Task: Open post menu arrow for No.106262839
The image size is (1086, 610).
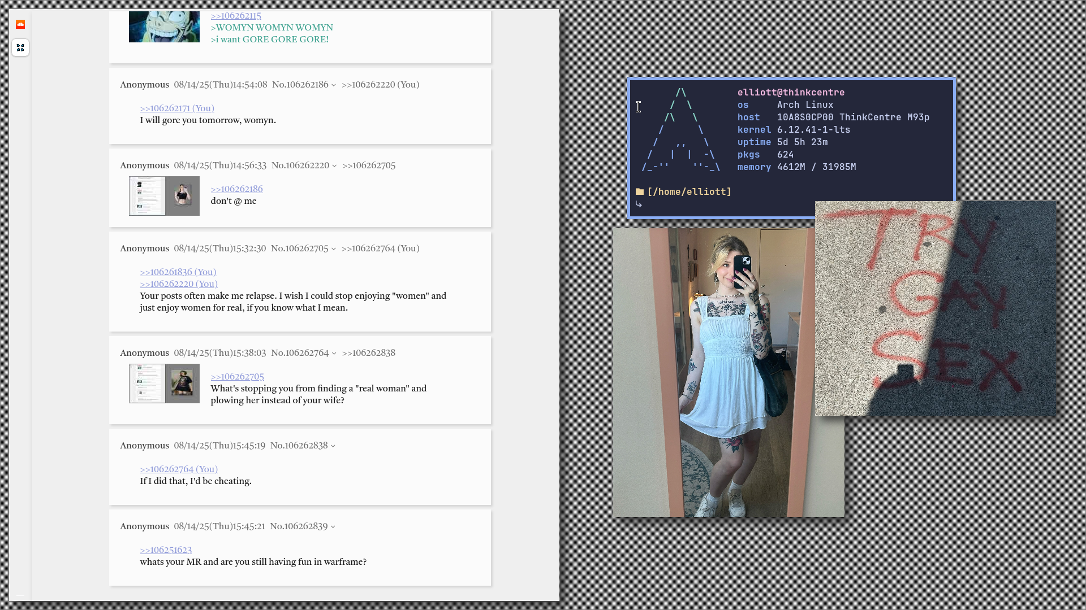Action: pos(333,527)
